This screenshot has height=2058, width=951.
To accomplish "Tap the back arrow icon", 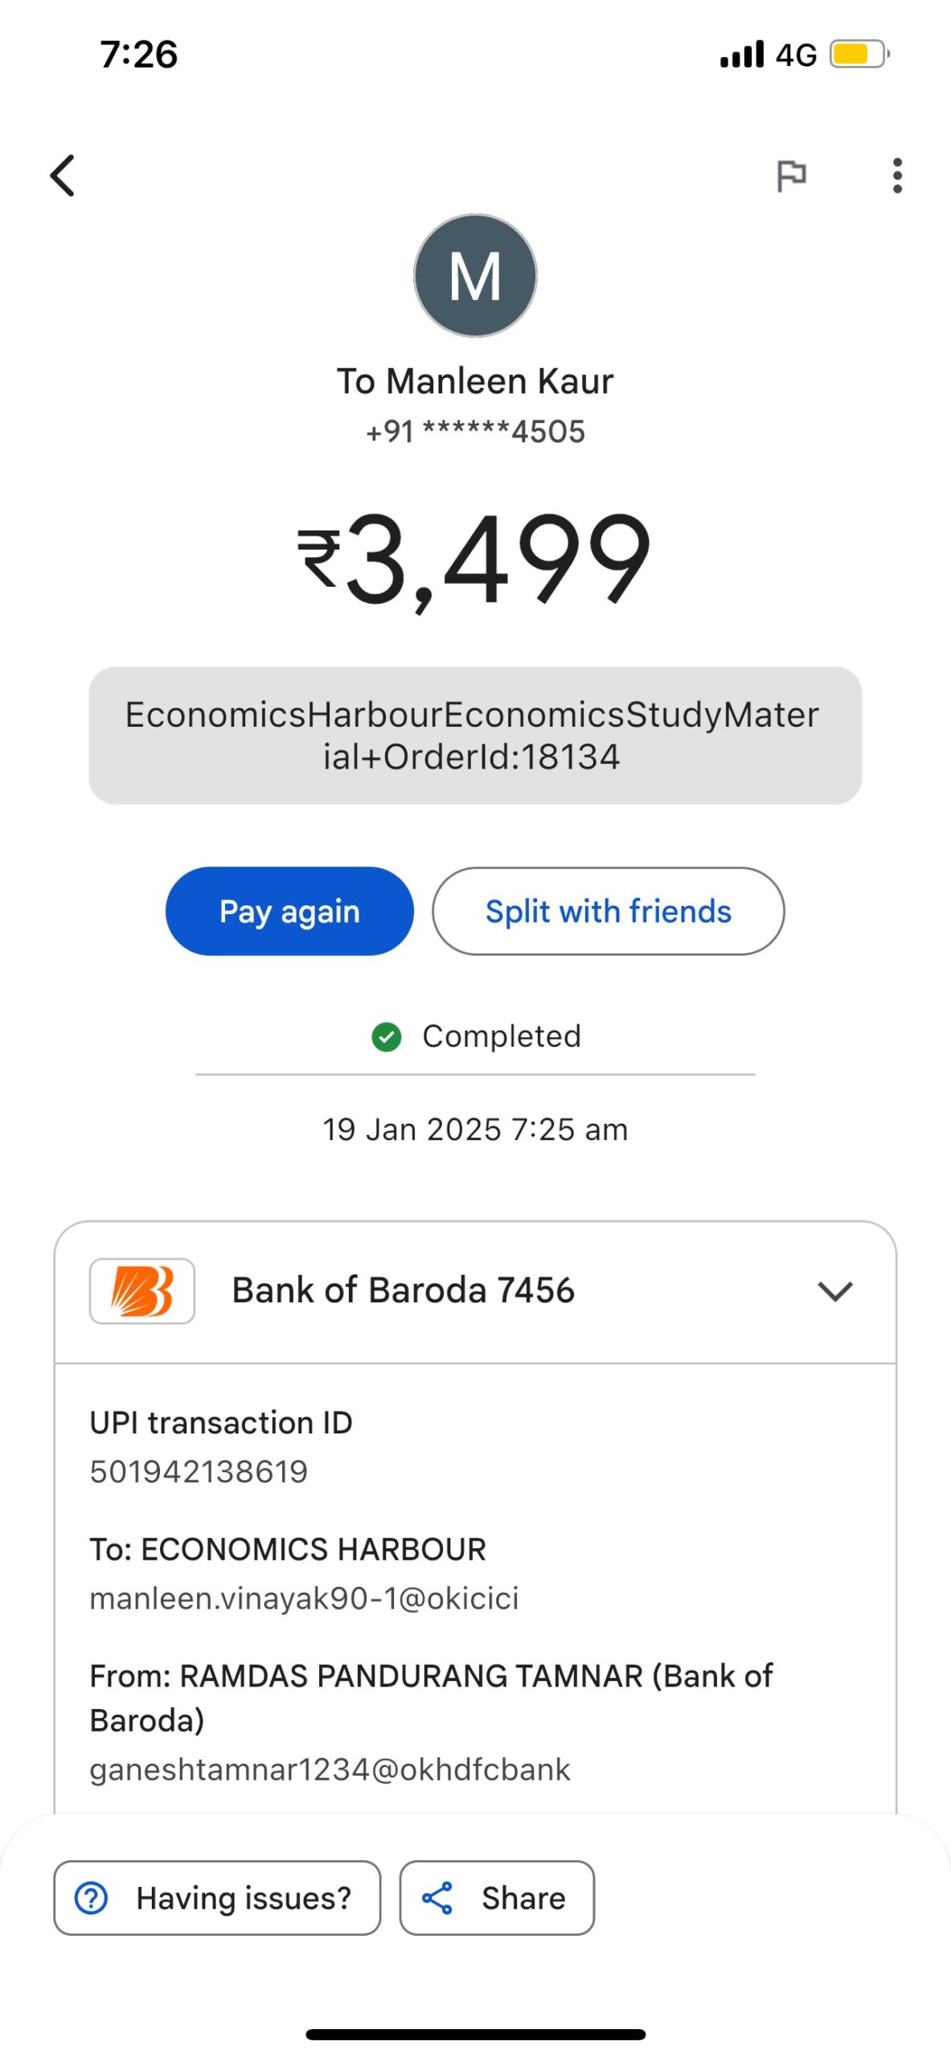I will click(63, 175).
